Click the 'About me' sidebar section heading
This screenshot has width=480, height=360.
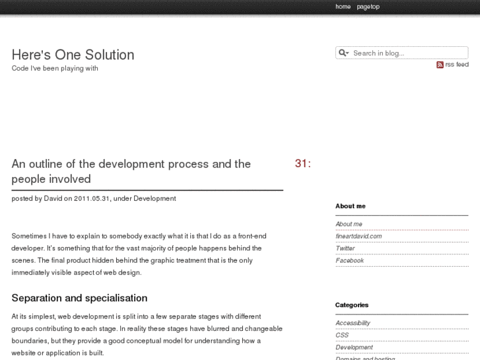(x=350, y=206)
